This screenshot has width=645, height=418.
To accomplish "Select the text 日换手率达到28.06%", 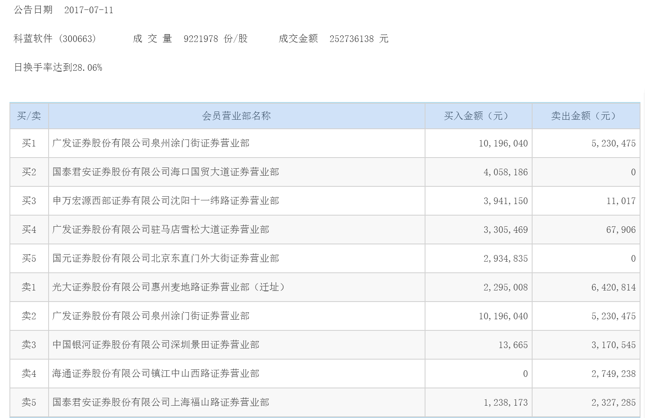I will (x=58, y=67).
